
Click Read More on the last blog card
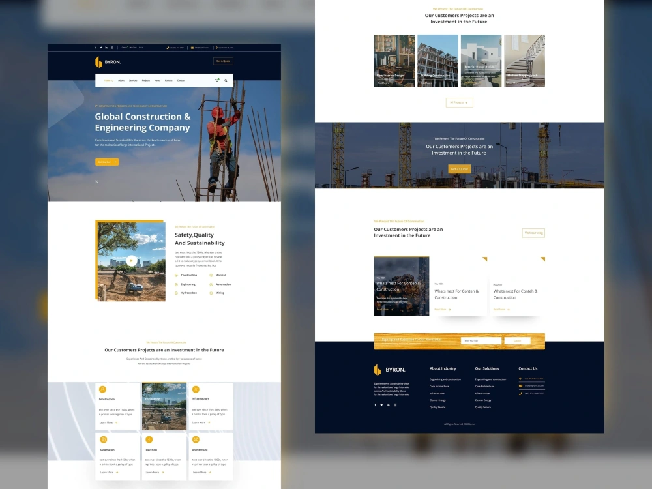501,309
